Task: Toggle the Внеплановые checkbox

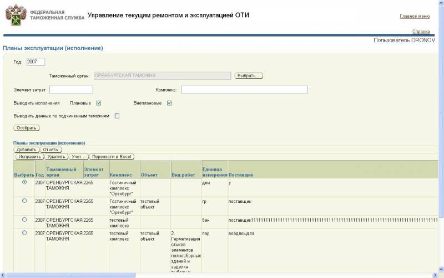Action: point(169,103)
